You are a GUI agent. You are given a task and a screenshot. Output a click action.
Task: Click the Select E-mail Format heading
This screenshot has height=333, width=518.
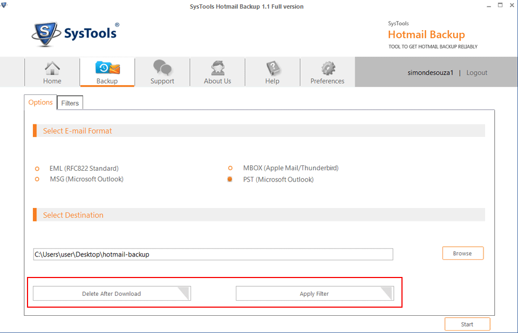point(77,131)
